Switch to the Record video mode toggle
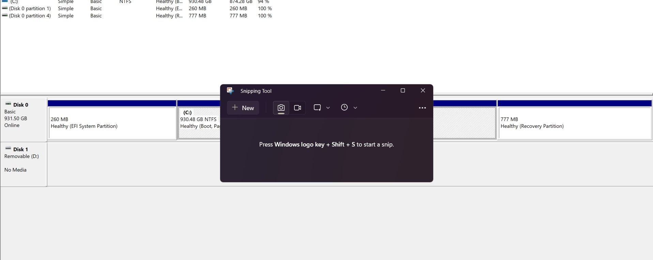The image size is (653, 260). [x=298, y=108]
